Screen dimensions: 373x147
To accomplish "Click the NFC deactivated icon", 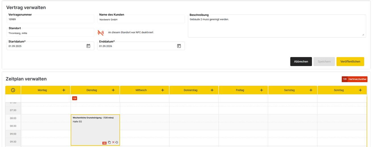I will tap(101, 33).
